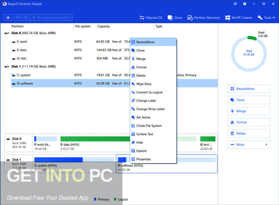279x205 pixels.
Task: Launch WinPE Creator
Action: click(239, 18)
